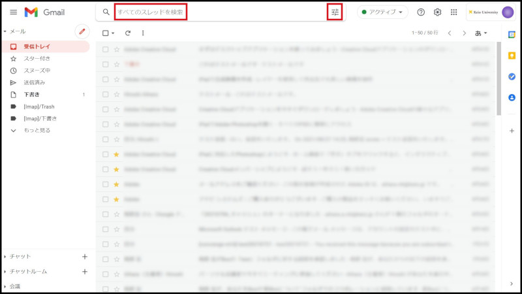522x294 pixels.
Task: Open the settings gear icon
Action: click(438, 12)
